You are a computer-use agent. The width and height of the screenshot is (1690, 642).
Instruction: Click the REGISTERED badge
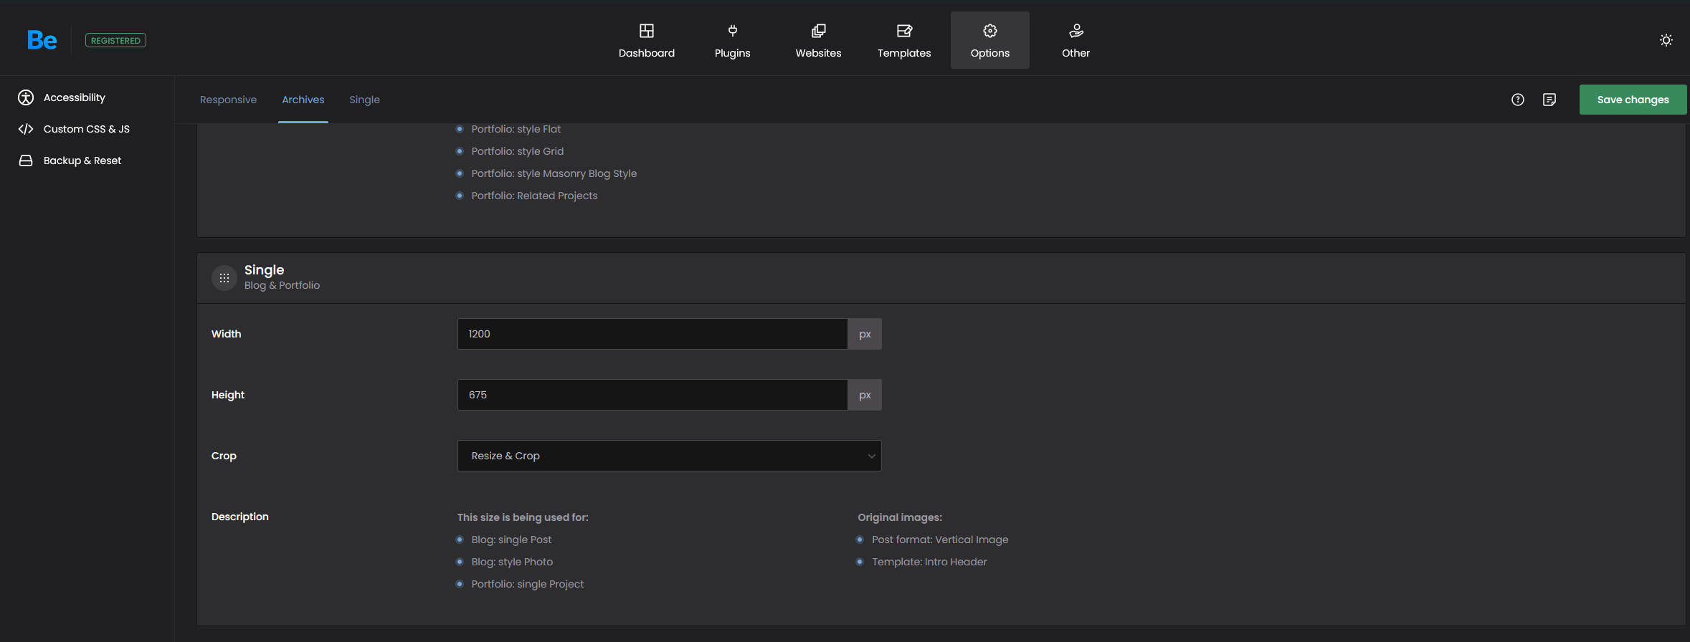(115, 41)
